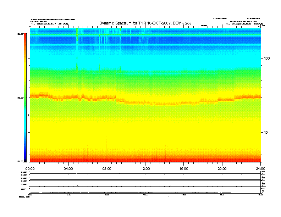Viewport: 281px width, 217px height.
Task: Click the "-145.00" color bar label
Action: click(20, 98)
